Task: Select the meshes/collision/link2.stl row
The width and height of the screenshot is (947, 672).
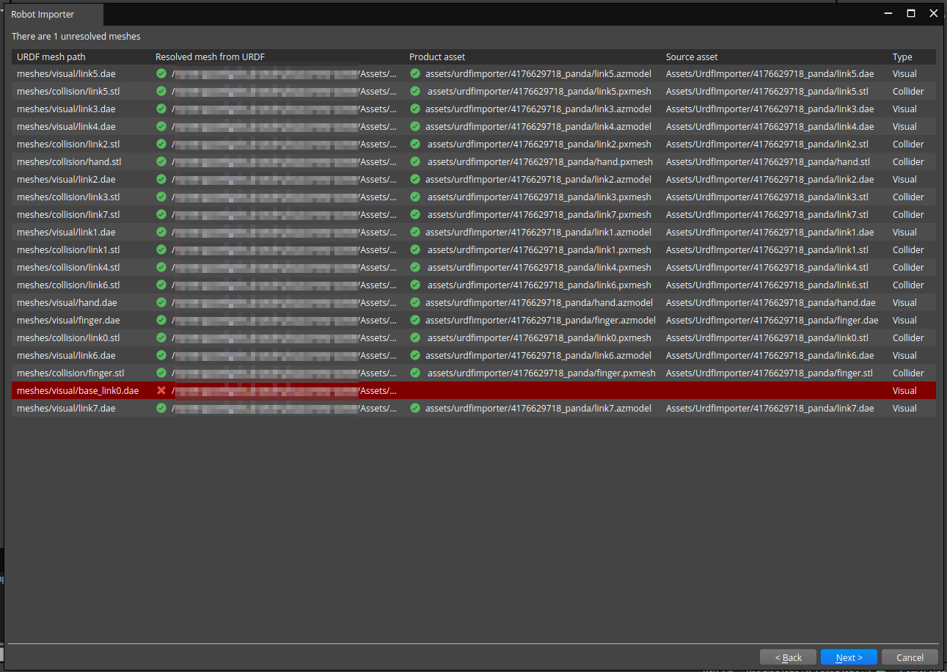Action: [68, 144]
